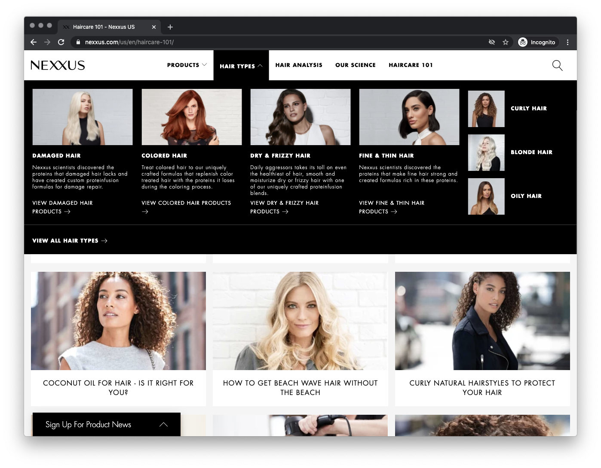Viewport: 601px width, 468px height.
Task: Open the Products dropdown menu
Action: tap(186, 65)
